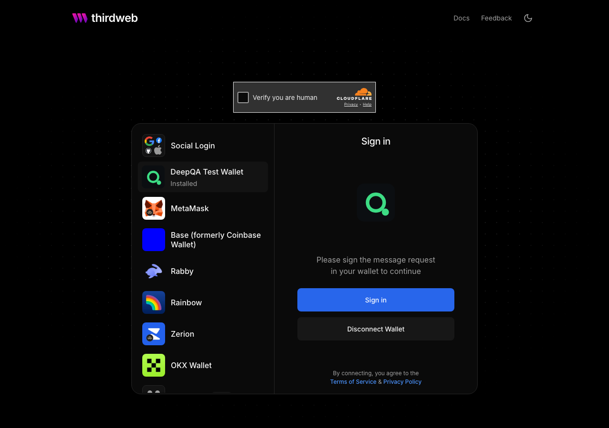Open Terms of Service link
The height and width of the screenshot is (428, 609).
(353, 382)
